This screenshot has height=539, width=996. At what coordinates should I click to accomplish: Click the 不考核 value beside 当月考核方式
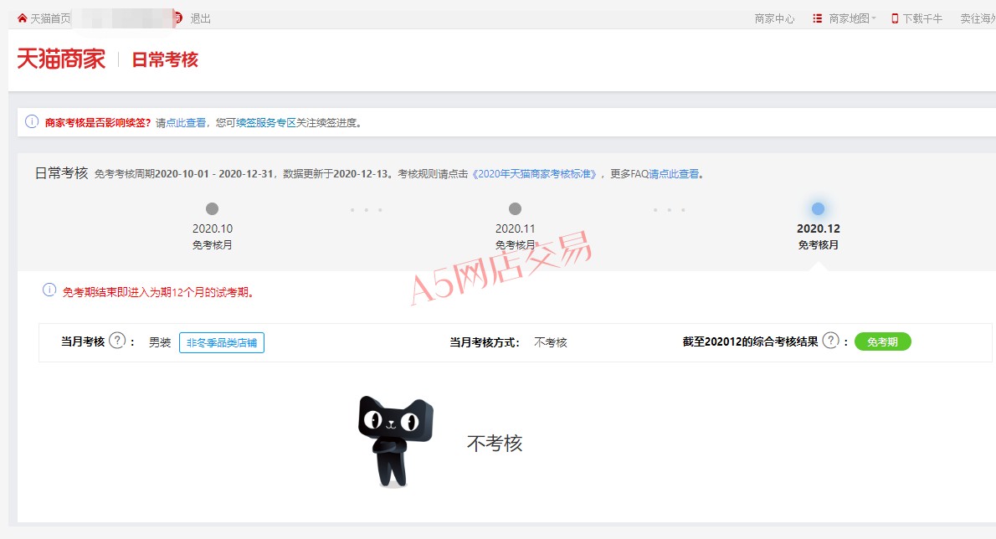pos(551,342)
